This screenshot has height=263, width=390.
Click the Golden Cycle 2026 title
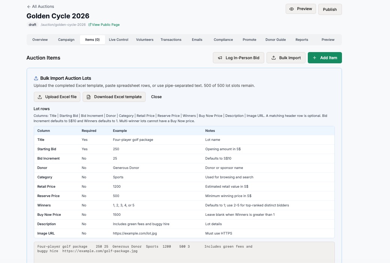click(x=58, y=16)
